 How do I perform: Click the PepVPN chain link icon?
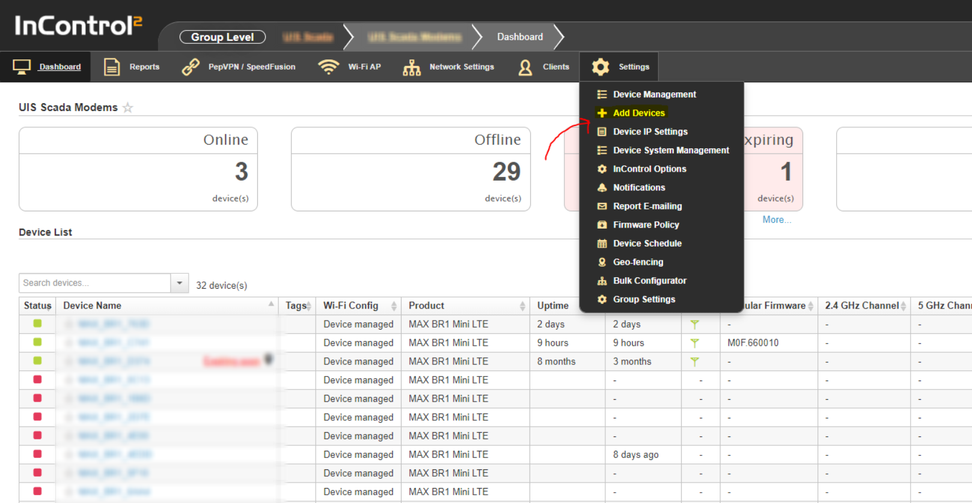(x=191, y=67)
